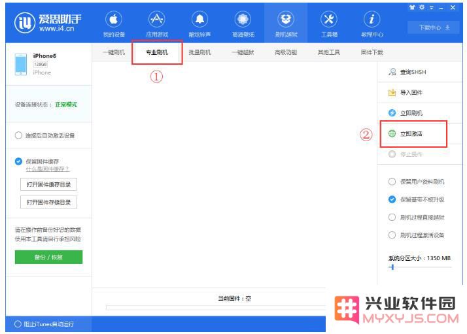Click 立即刷机 lightning icon
The width and height of the screenshot is (467, 334).
click(392, 113)
